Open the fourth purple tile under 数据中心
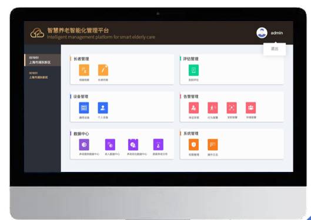This screenshot has height=220, width=311. point(158,145)
